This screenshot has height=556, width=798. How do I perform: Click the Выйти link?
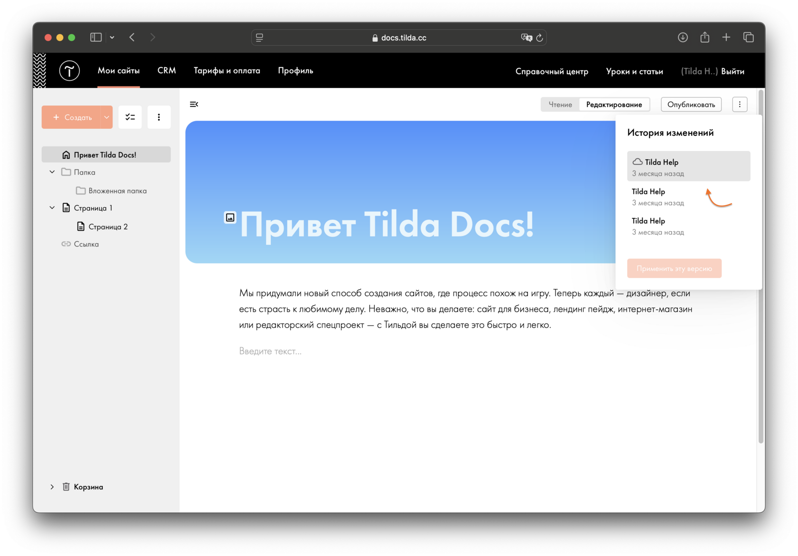[x=733, y=71]
